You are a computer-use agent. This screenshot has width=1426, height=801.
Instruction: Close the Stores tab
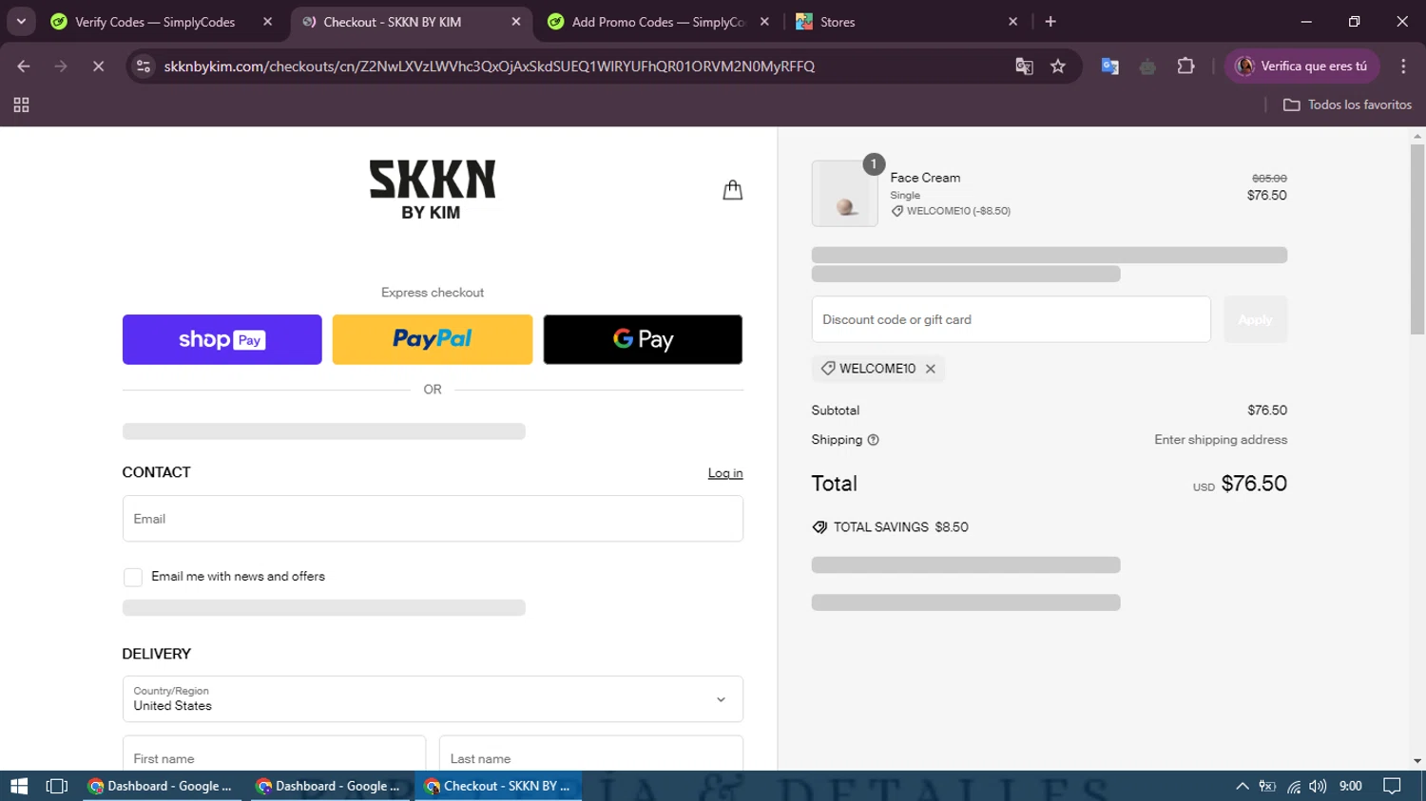pos(1012,22)
